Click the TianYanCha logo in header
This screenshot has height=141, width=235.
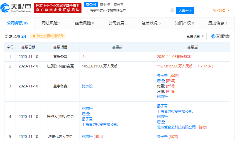click(x=17, y=8)
